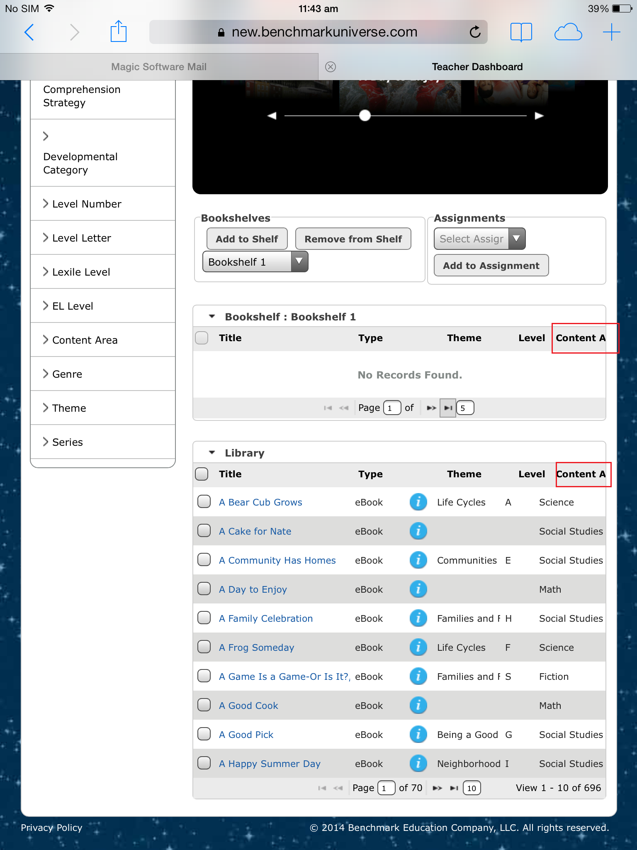Select checkbox for A Bear Cub Grows
637x850 pixels.
(204, 501)
